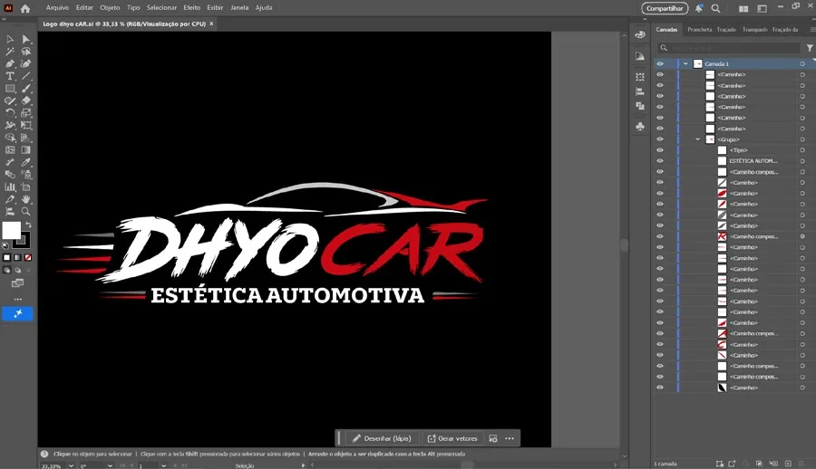816x469 pixels.
Task: Open the Symbols panel club icon
Action: [640, 127]
